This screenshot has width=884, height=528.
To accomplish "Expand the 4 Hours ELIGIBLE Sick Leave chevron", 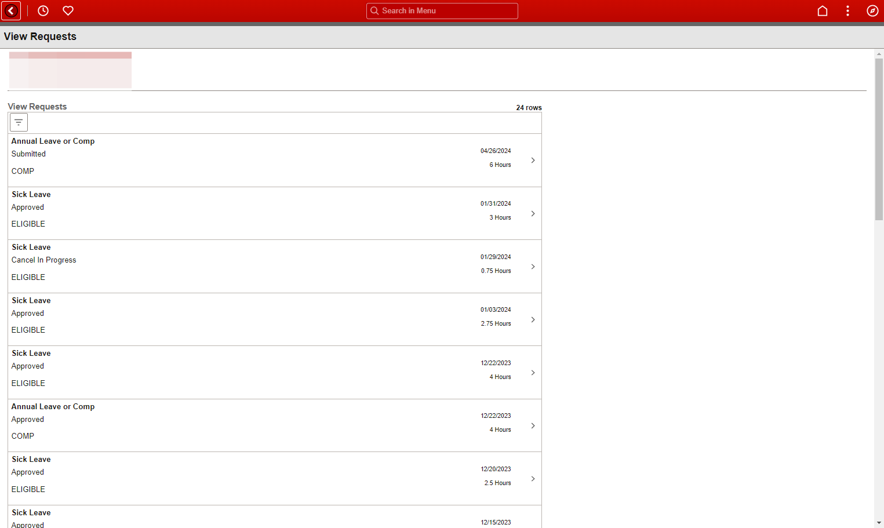I will pyautogui.click(x=533, y=373).
